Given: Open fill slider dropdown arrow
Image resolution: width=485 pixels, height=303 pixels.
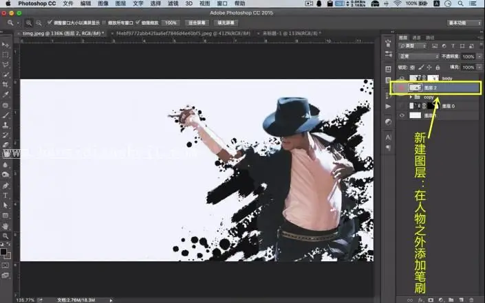Looking at the screenshot, I should pos(479,67).
